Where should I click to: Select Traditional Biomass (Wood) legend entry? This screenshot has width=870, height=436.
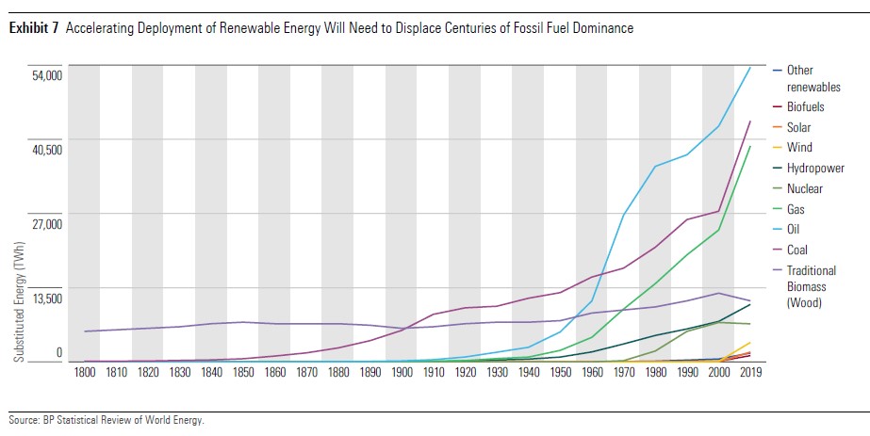(x=811, y=286)
